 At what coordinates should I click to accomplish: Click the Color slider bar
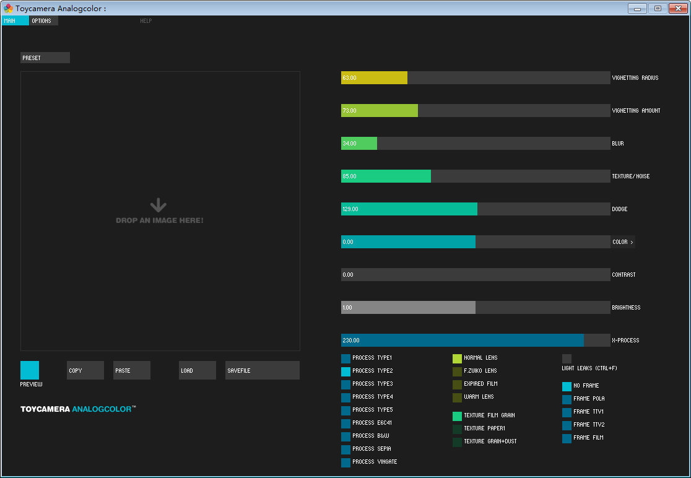(476, 242)
